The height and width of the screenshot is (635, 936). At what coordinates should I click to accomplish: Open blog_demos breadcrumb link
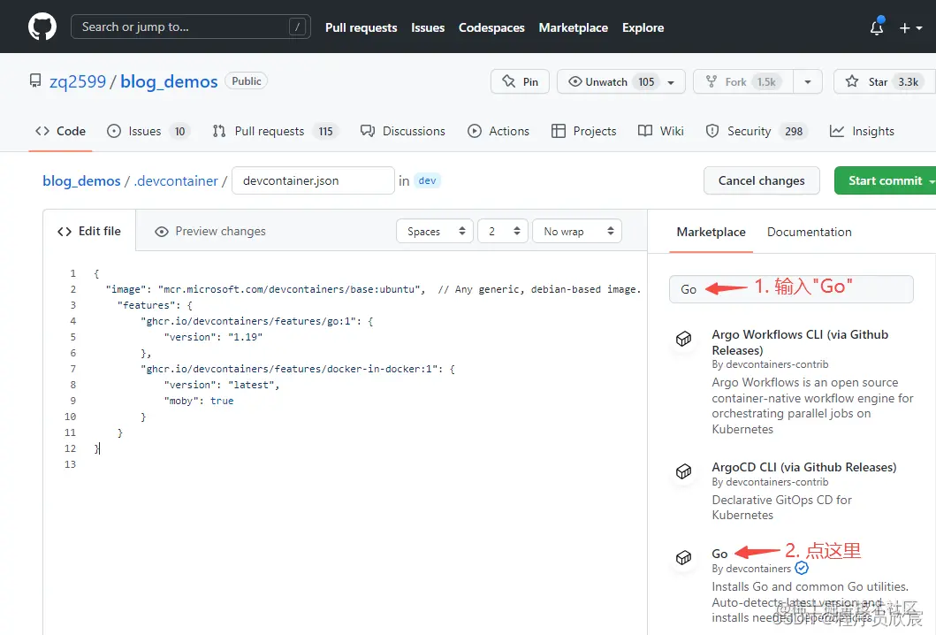click(x=81, y=180)
